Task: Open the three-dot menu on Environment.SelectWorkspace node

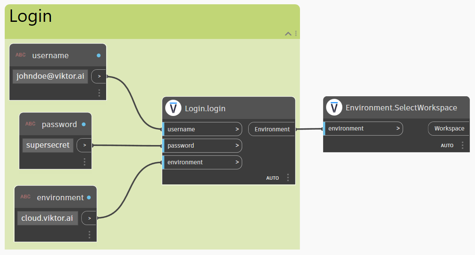Action: pyautogui.click(x=463, y=145)
